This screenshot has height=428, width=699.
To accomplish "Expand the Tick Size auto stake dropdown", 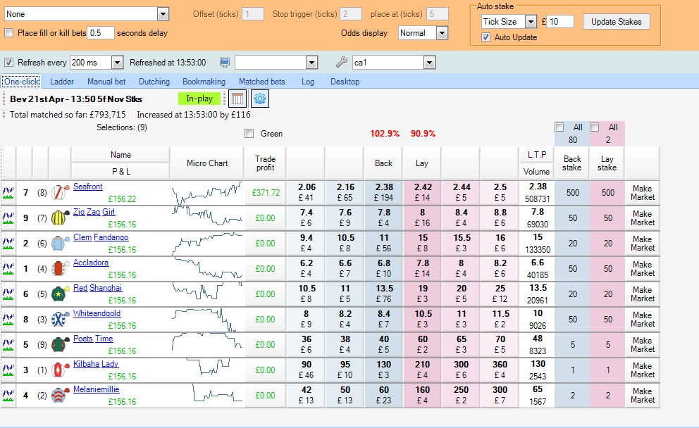I will pos(531,22).
